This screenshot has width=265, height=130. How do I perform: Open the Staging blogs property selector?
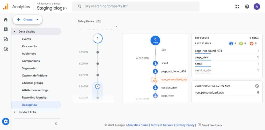coord(52,8)
